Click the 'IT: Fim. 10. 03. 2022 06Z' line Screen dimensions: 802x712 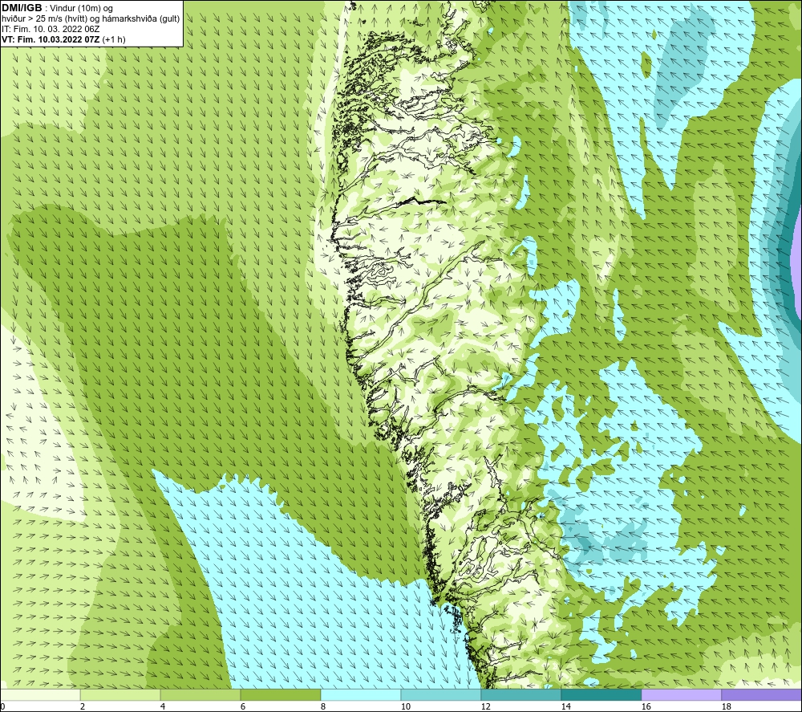[51, 29]
